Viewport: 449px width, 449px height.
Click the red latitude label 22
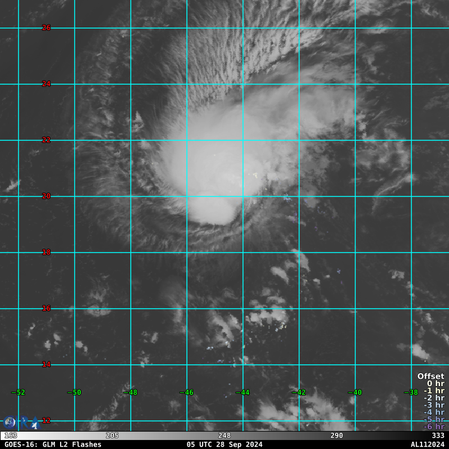[46, 140]
